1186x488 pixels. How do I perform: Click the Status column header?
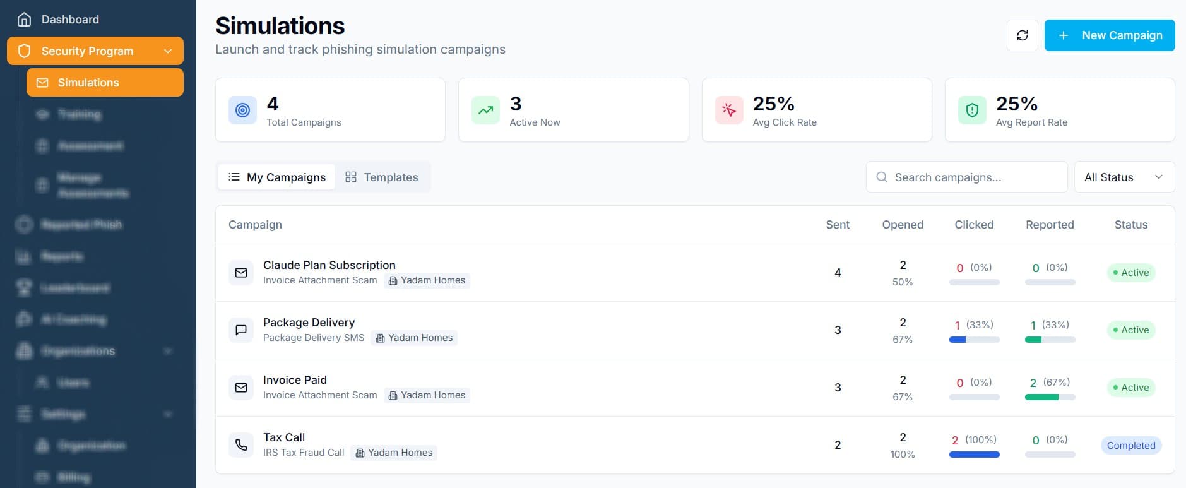pyautogui.click(x=1131, y=225)
